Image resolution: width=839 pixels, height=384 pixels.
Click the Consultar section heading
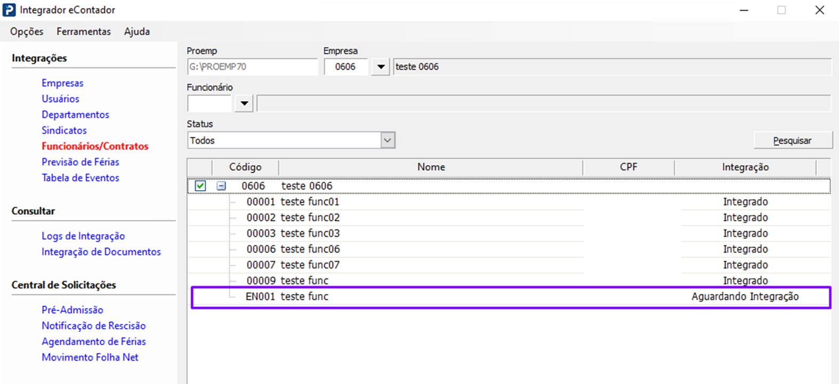pyautogui.click(x=33, y=211)
